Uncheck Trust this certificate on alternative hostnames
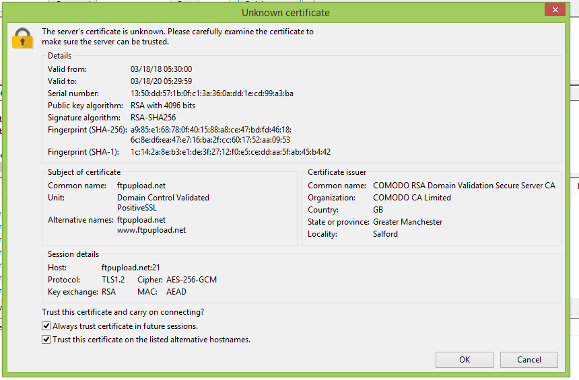Screen dimensions: 579x380 [x=46, y=340]
